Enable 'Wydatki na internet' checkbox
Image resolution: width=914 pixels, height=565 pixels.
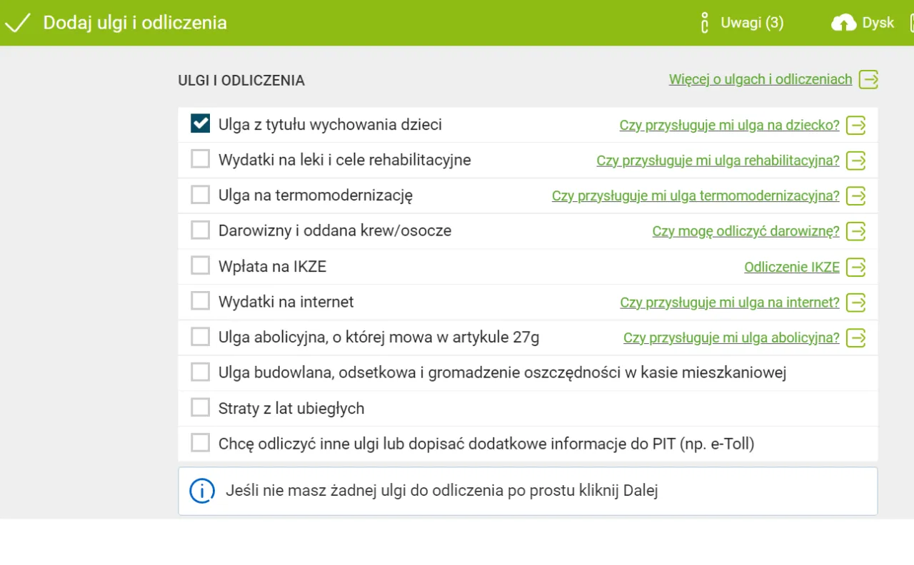[200, 300]
